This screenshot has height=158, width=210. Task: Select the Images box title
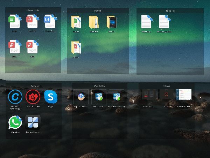166,86
